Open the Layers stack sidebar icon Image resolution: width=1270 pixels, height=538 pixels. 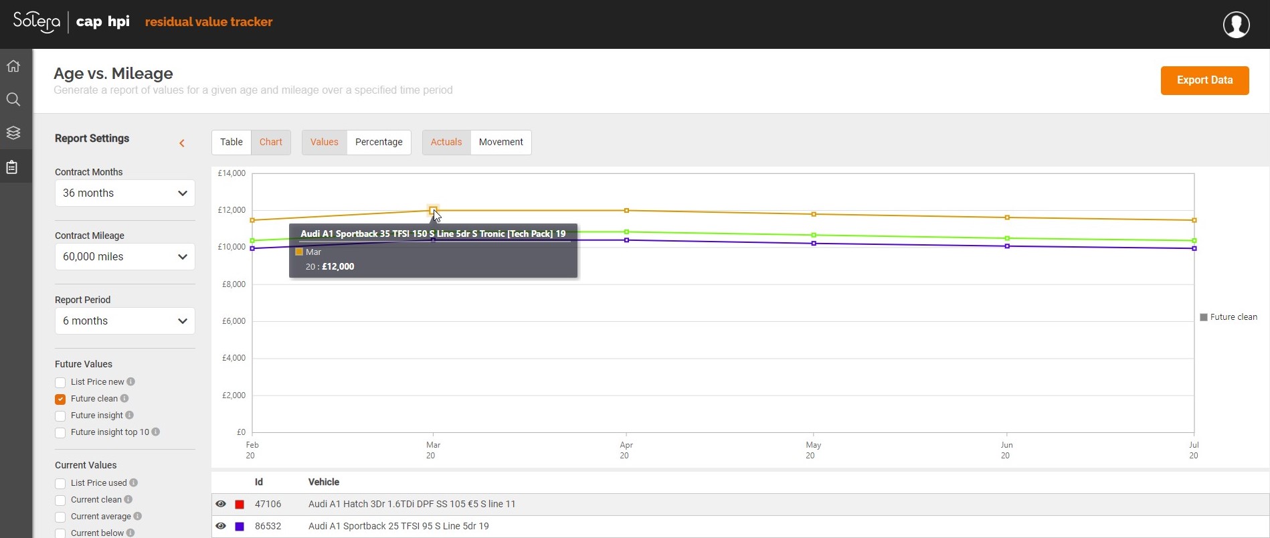[x=13, y=132]
